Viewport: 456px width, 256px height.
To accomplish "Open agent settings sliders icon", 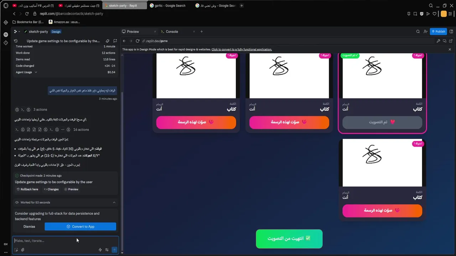I will [x=107, y=250].
